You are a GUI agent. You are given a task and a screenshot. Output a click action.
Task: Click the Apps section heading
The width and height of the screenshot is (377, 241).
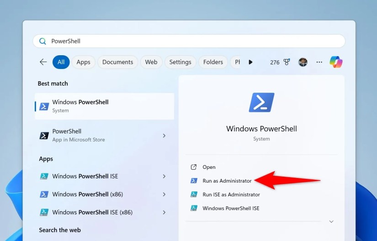[x=46, y=159]
